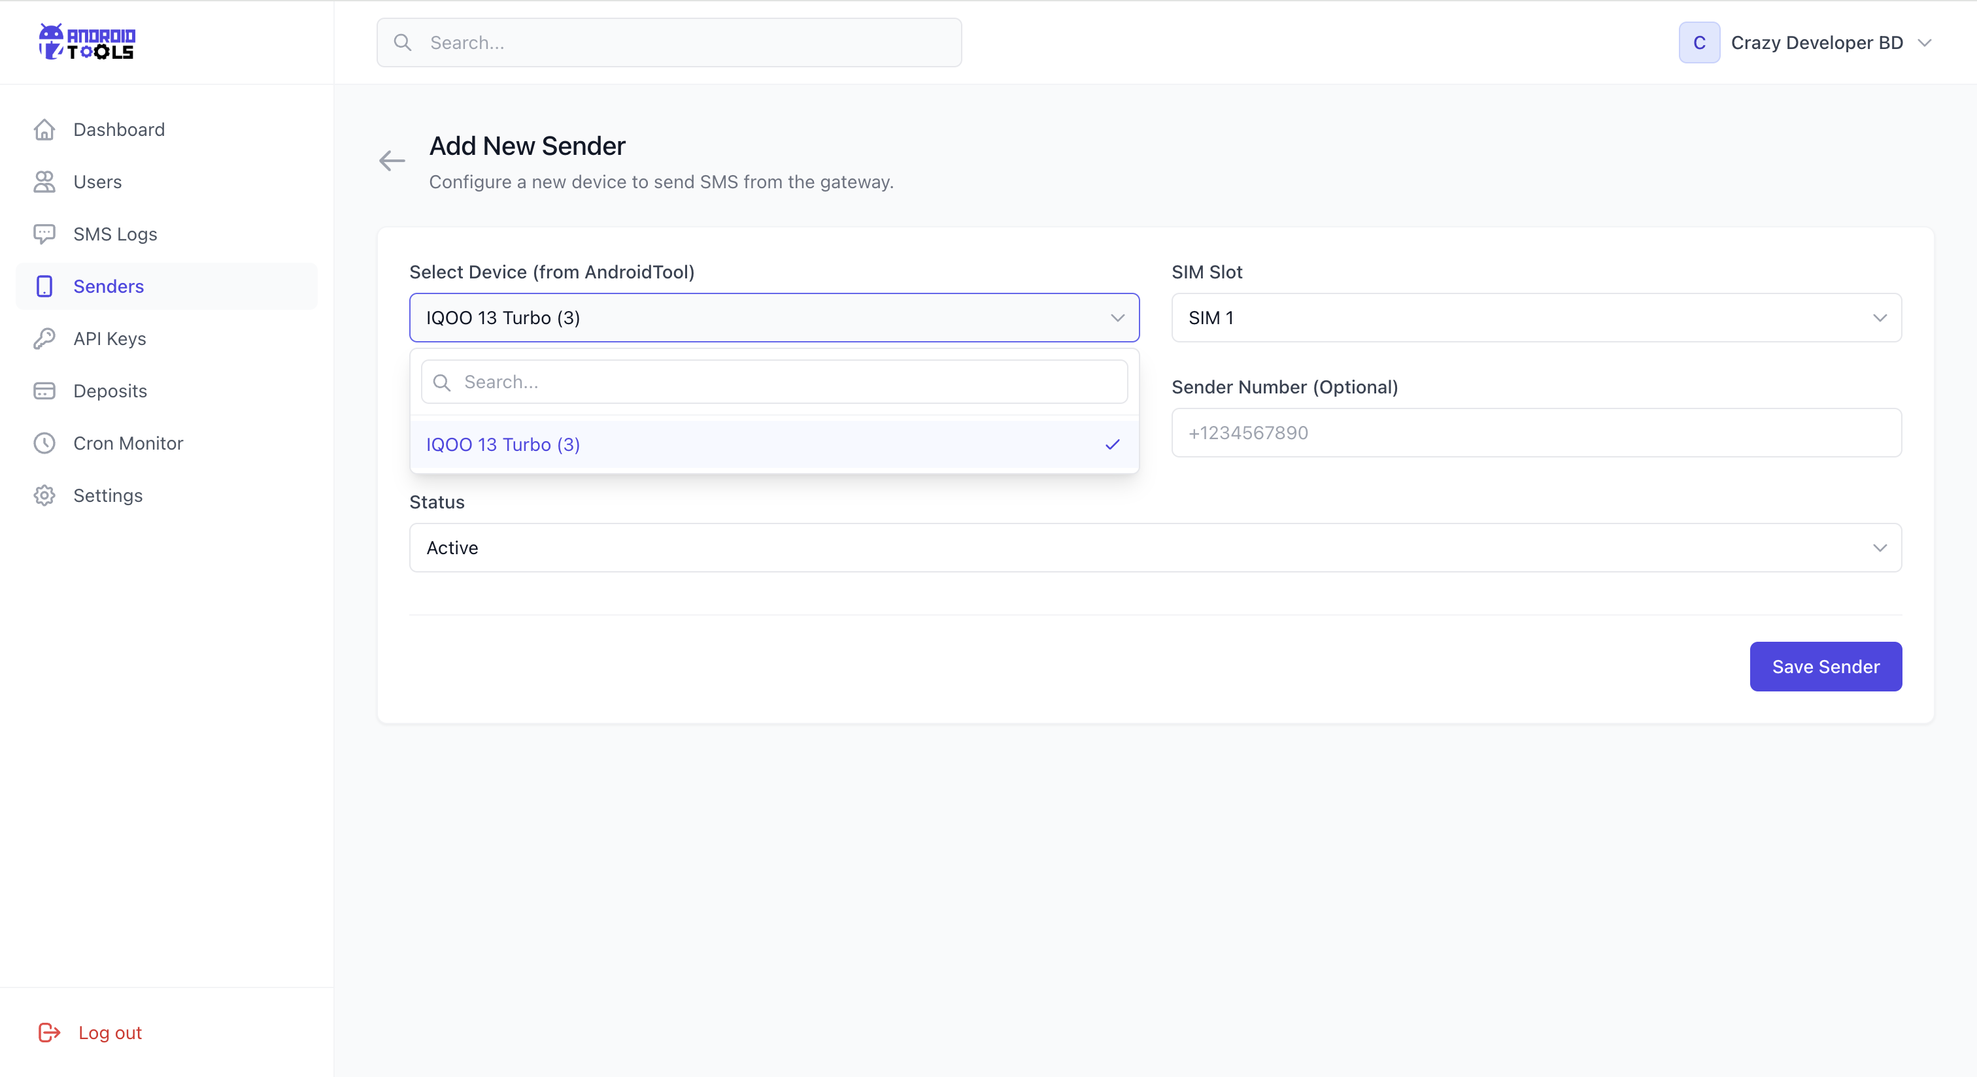Click the Configure a new device description text
The image size is (1977, 1077).
[x=661, y=182]
